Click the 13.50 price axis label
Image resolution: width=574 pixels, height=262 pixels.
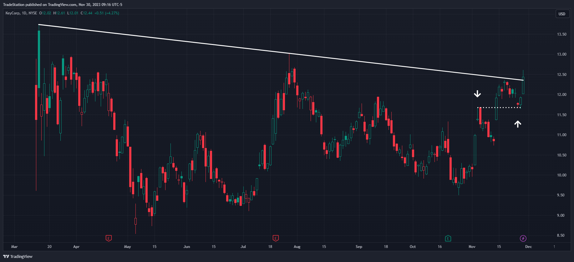point(561,34)
